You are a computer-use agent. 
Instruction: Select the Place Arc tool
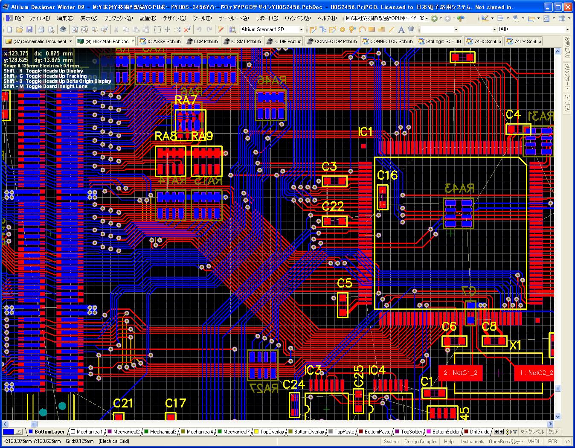[362, 29]
